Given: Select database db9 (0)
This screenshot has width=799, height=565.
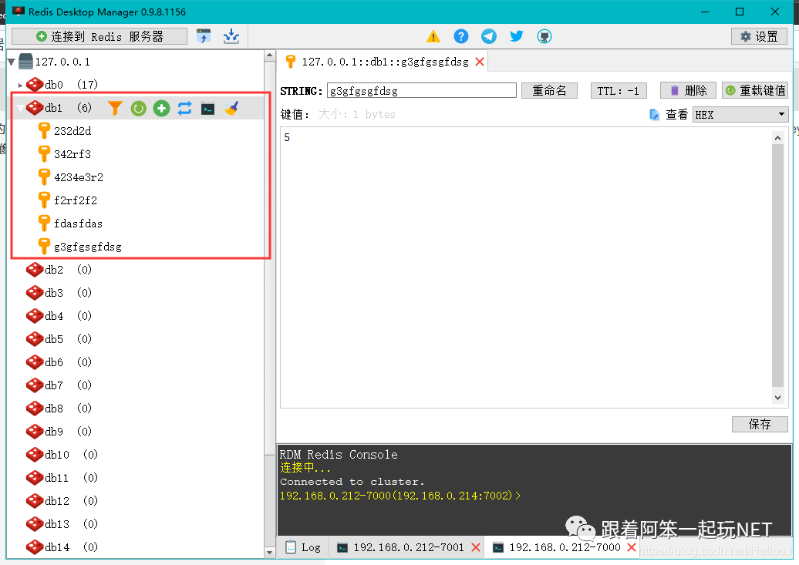Looking at the screenshot, I should click(69, 432).
